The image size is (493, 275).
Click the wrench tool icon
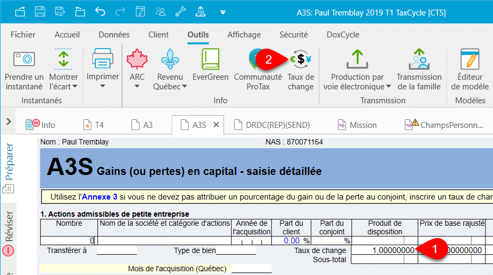click(181, 12)
